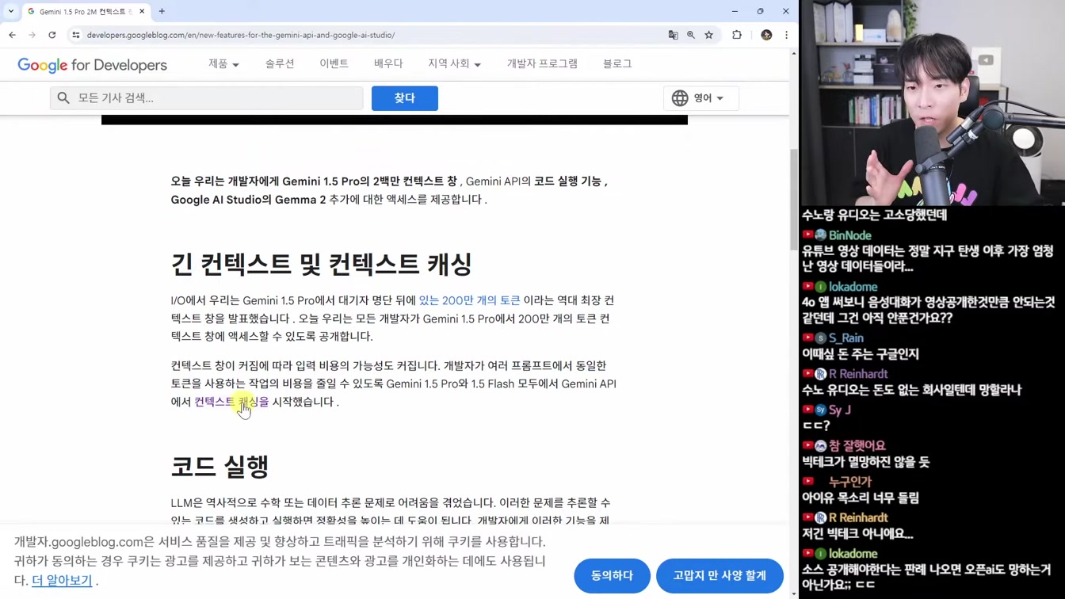1065x599 pixels.
Task: Click the address bar URL
Action: (x=241, y=35)
